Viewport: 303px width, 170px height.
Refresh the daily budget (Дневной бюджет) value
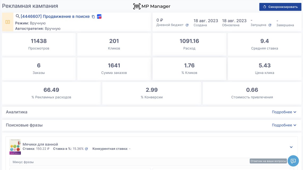(187, 25)
